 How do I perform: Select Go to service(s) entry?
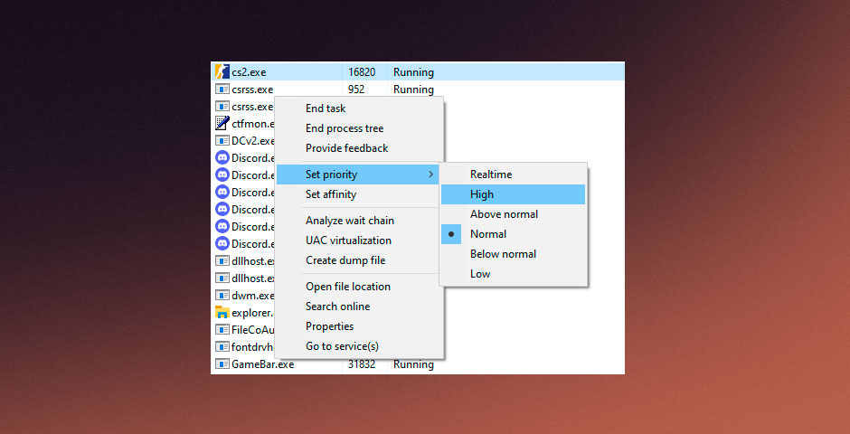pyautogui.click(x=342, y=346)
